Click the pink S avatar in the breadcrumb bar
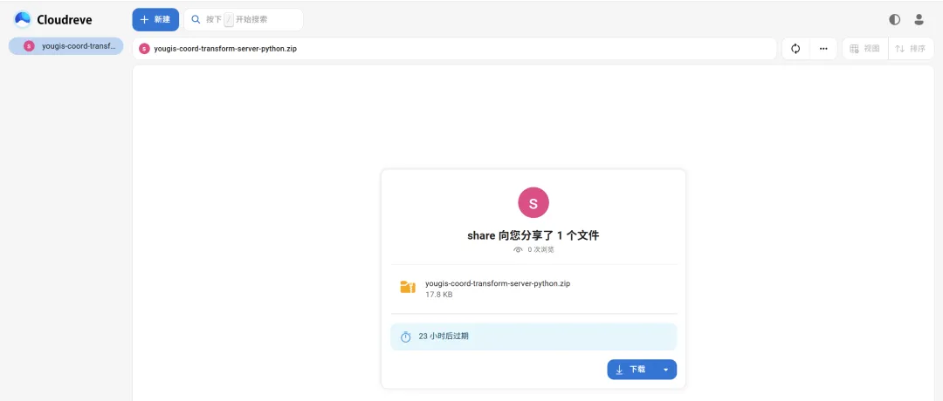The width and height of the screenshot is (943, 401). pos(144,49)
